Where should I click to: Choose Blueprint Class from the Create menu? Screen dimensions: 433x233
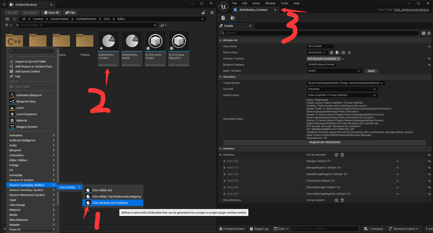(32, 101)
